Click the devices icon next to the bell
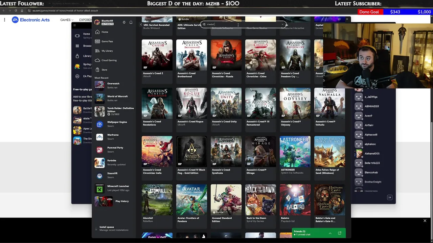 [x=124, y=23]
